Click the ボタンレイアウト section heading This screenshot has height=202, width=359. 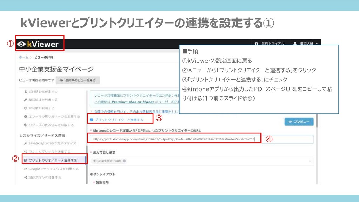click(x=103, y=174)
